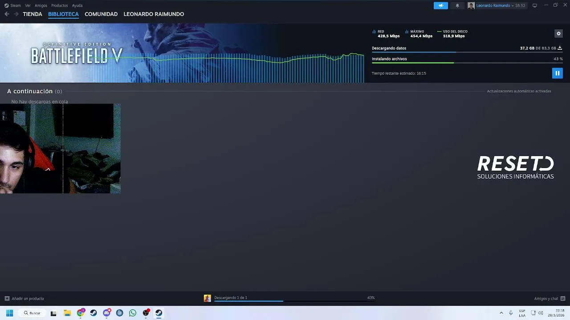Viewport: 570px width, 320px height.
Task: Open the Ver menu
Action: pyautogui.click(x=28, y=5)
